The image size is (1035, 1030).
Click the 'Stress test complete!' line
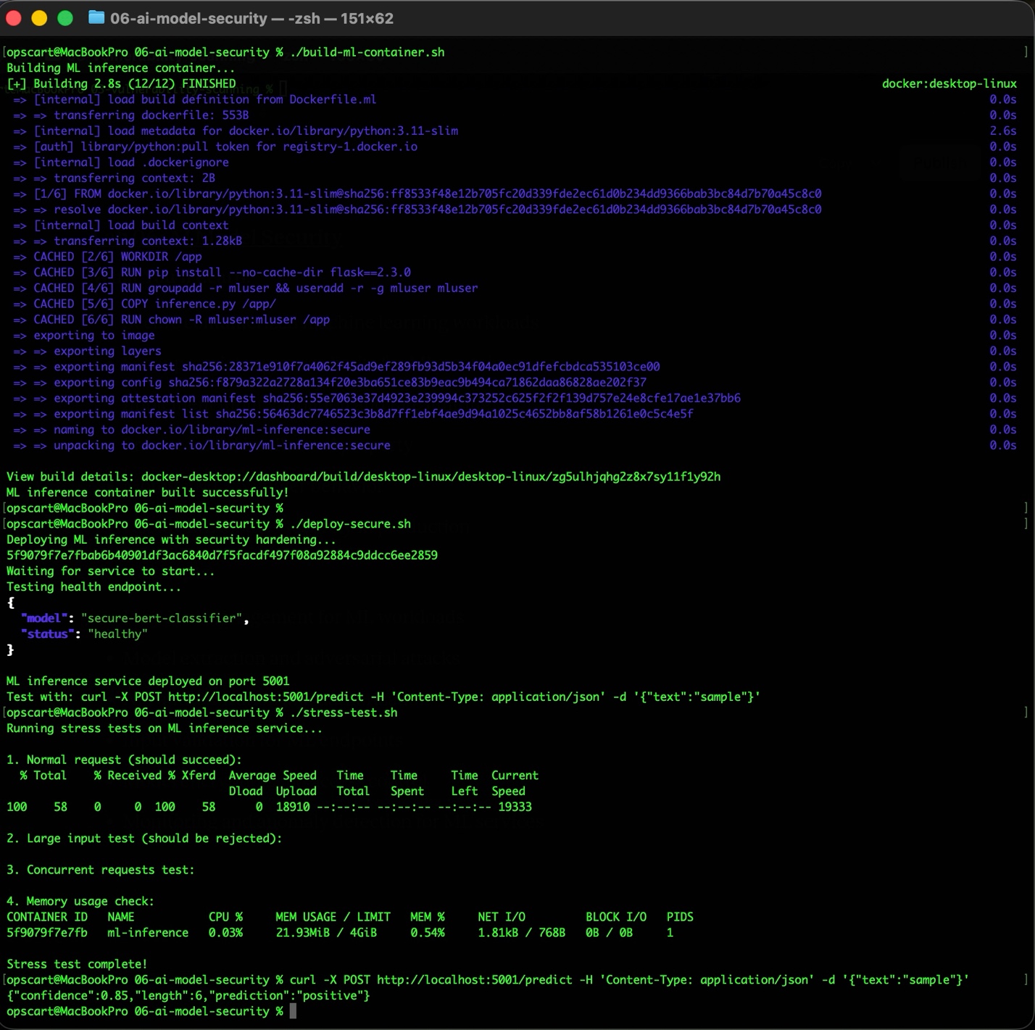pyautogui.click(x=77, y=964)
